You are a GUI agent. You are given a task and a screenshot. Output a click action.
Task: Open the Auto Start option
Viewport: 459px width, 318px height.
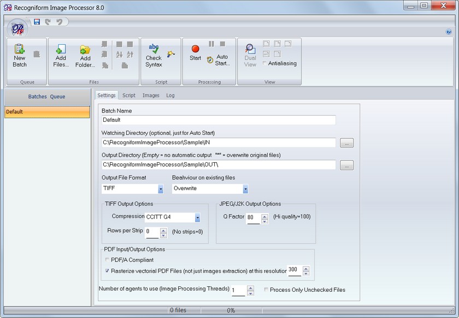pos(219,60)
